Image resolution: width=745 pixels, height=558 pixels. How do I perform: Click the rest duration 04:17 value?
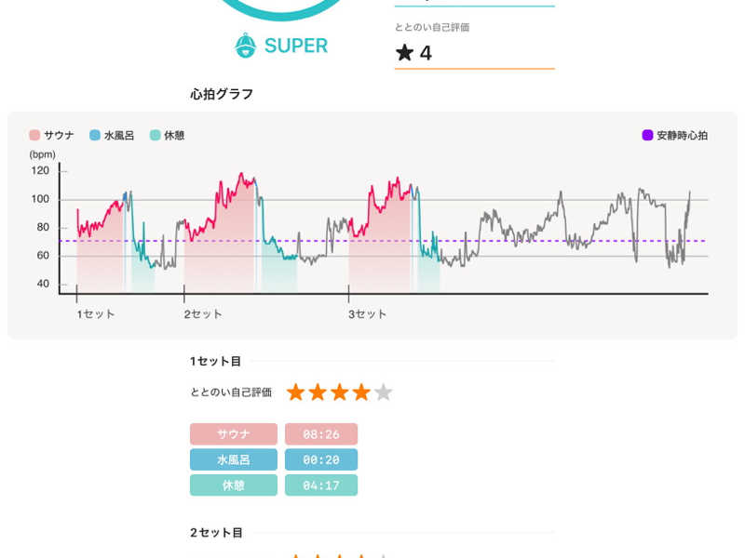click(320, 485)
